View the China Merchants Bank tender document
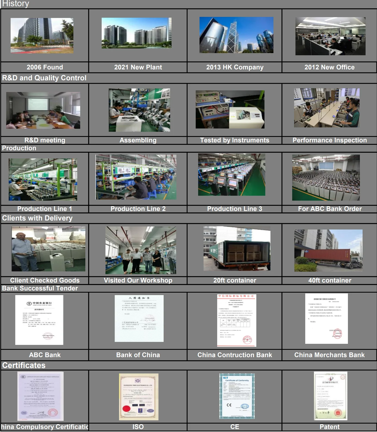 coord(326,319)
